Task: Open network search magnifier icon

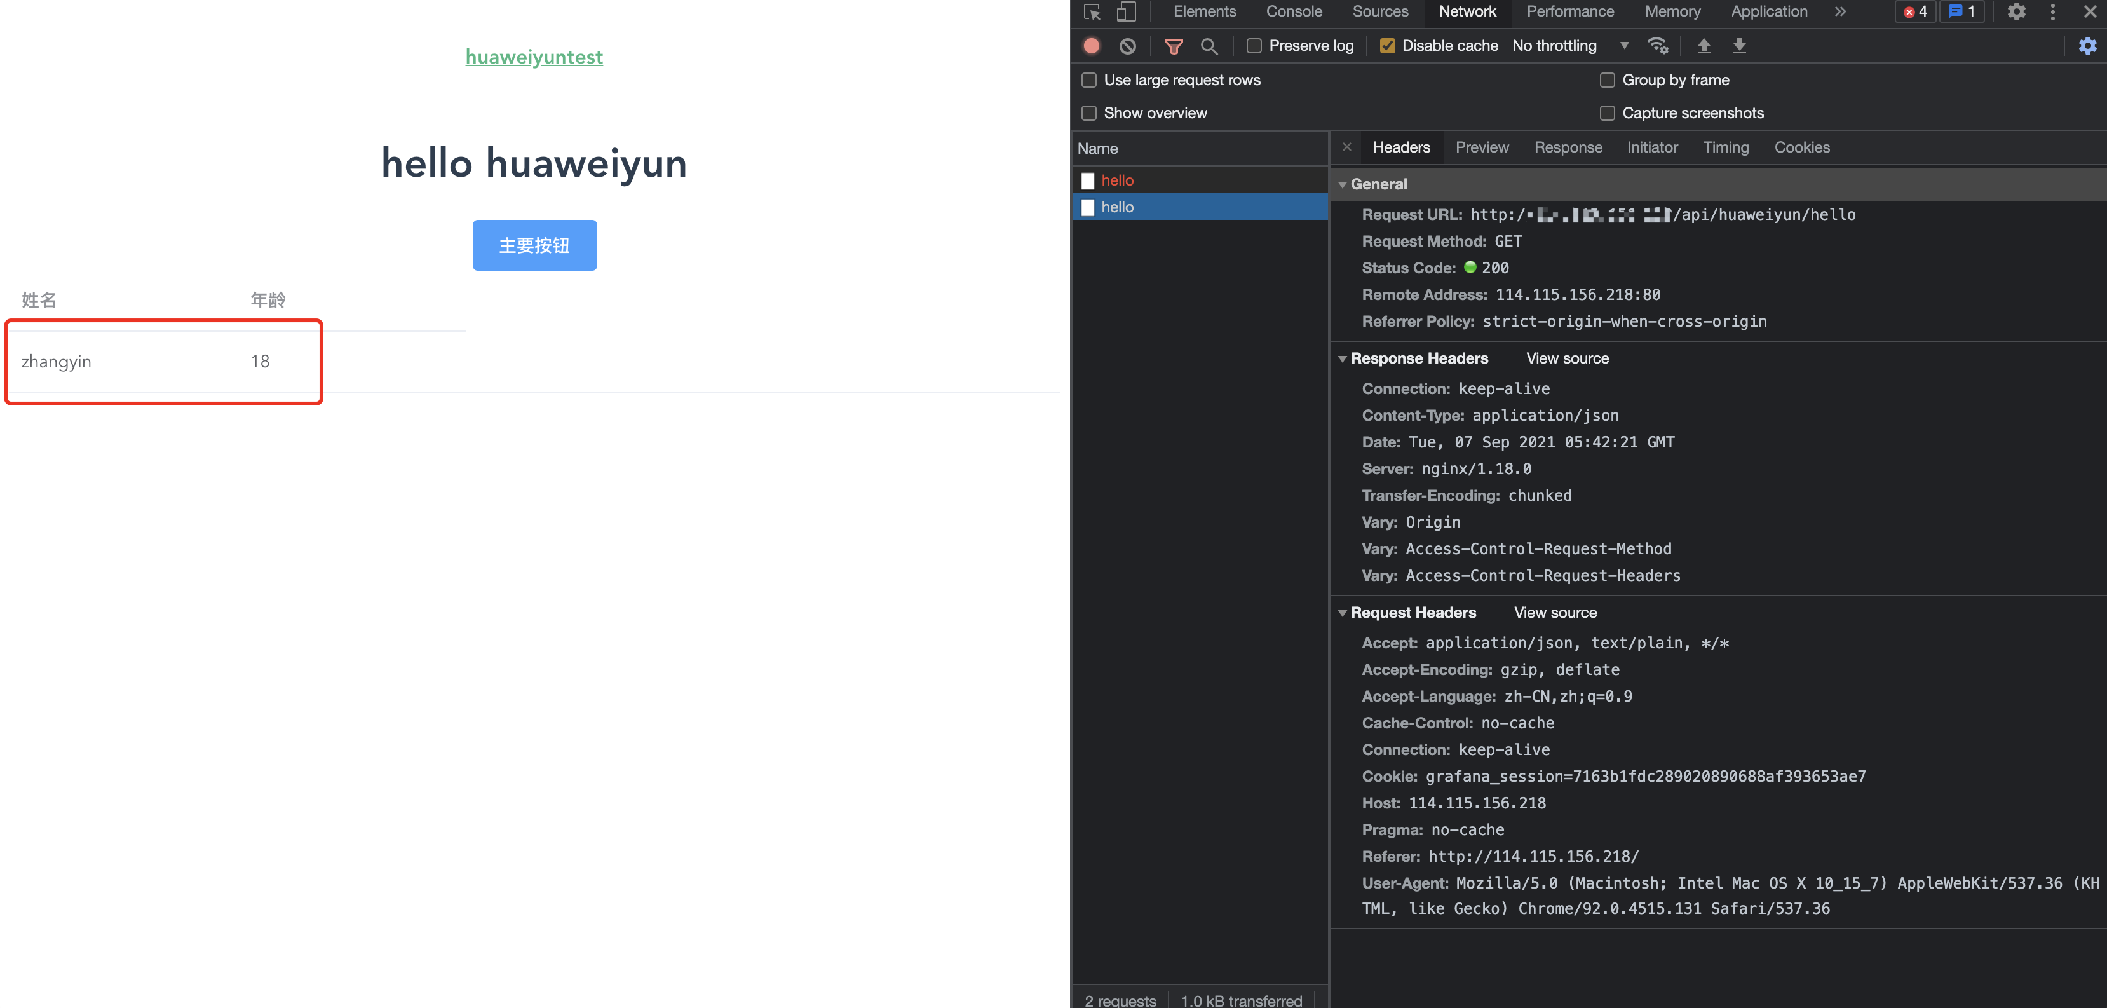Action: [1209, 46]
